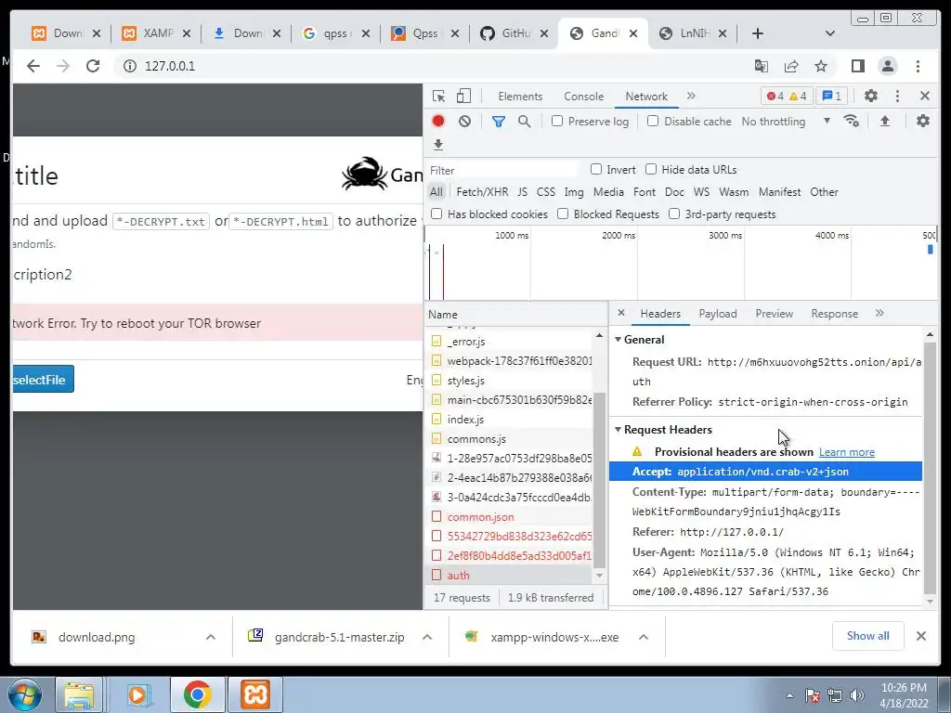
Task: Filter requests by JS type
Action: click(x=522, y=191)
